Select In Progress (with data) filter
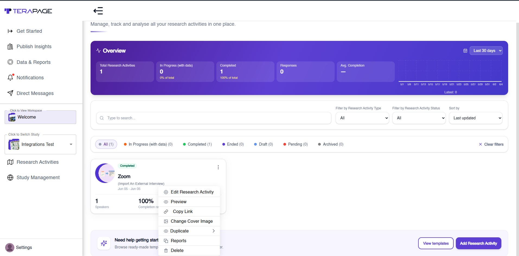The width and height of the screenshot is (519, 256). tap(148, 144)
